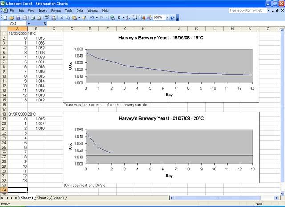Select the cell with value 1.024
This screenshot has width=285, height=207.
click(x=37, y=124)
